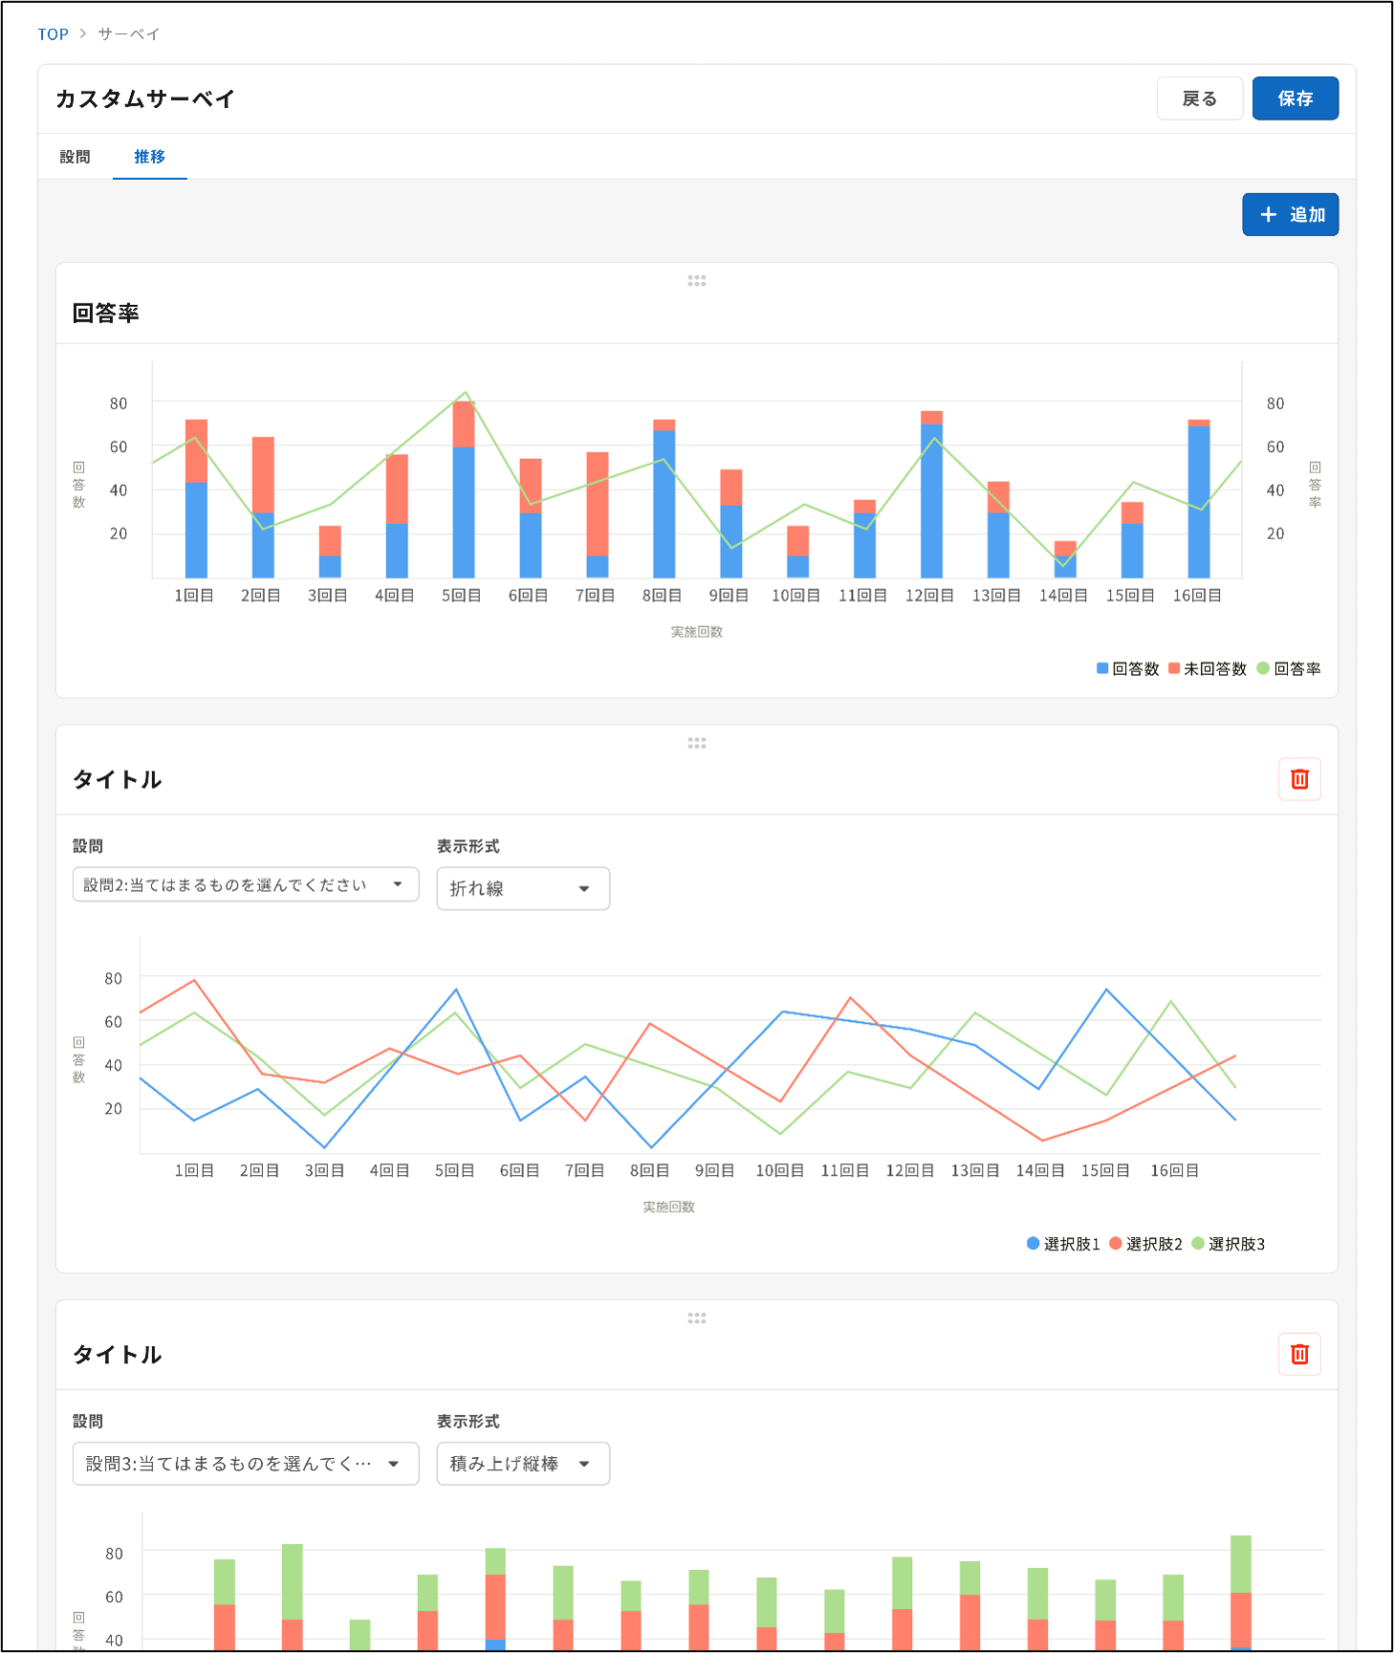Screen dimensions: 1394x1653
Task: Toggle 選択肢1 legend in line chart
Action: [x=1063, y=1244]
